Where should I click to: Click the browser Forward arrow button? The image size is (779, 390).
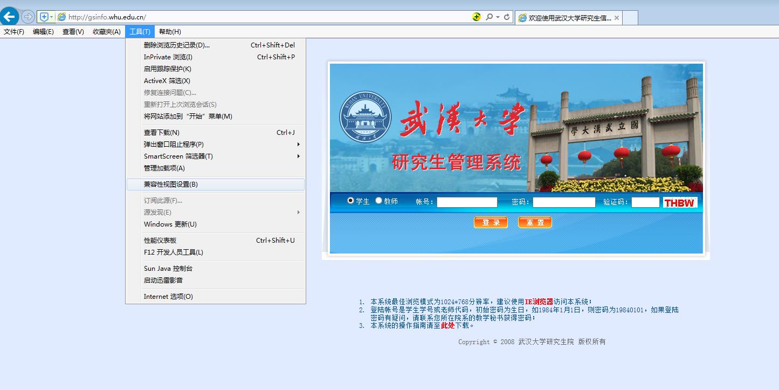point(27,17)
